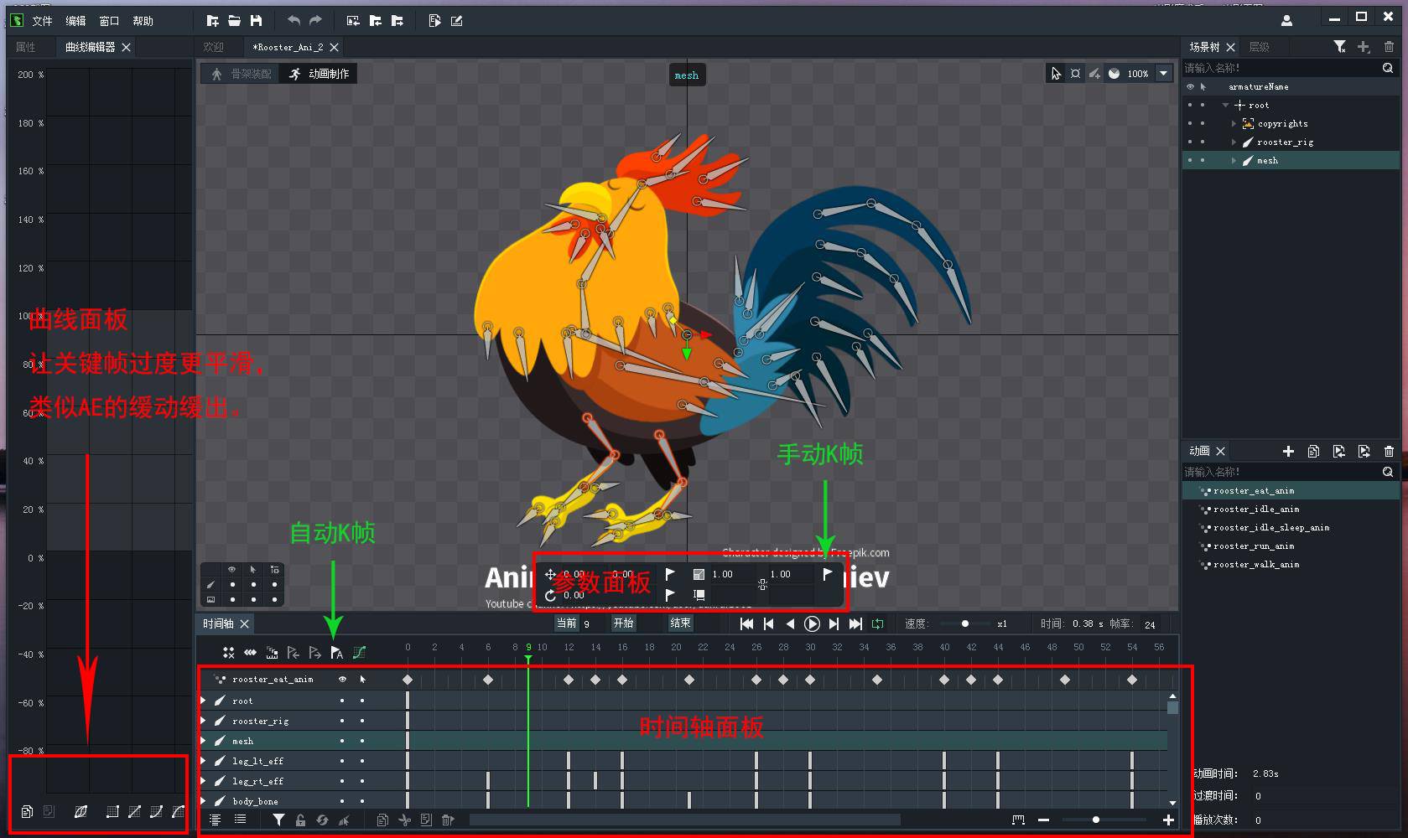Save the project with the floppy icon

[256, 21]
